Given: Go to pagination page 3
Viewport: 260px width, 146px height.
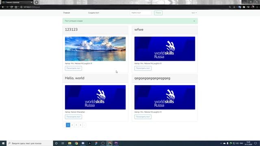Looking at the screenshot, I should [x=76, y=125].
